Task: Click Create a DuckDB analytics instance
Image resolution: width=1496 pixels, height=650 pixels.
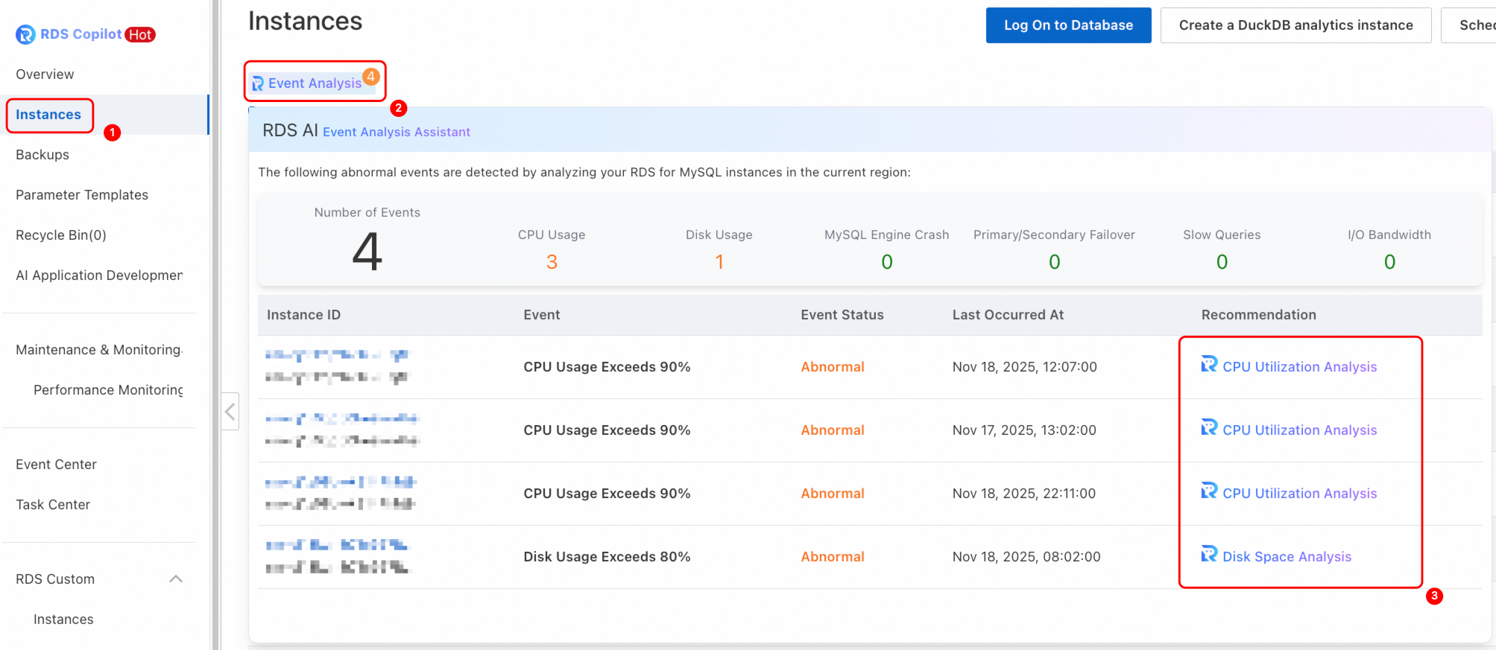Action: point(1295,25)
